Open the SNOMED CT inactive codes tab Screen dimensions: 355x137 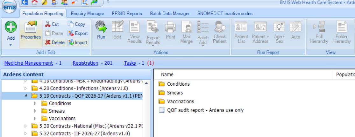(225, 14)
